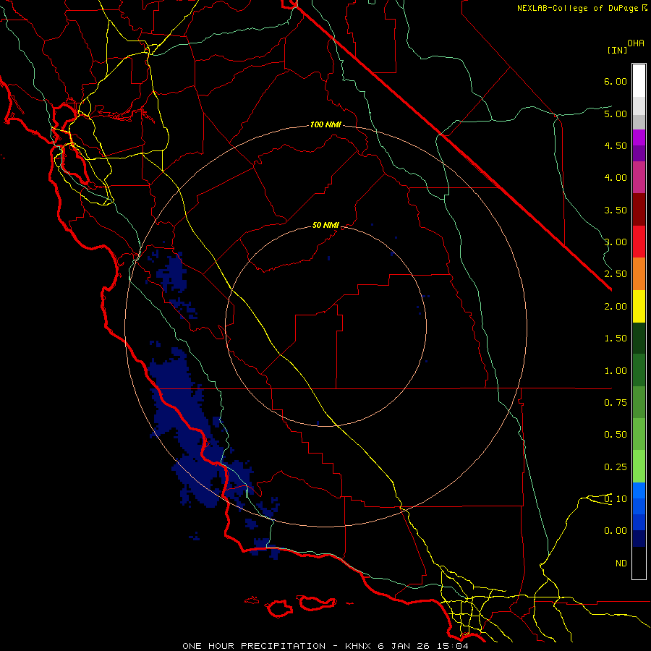Click the dark red legend swatch

(x=639, y=210)
